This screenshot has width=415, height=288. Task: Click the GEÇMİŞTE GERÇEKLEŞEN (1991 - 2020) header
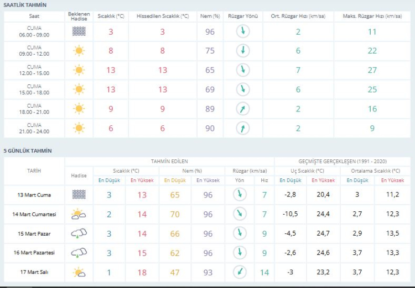[343, 161]
